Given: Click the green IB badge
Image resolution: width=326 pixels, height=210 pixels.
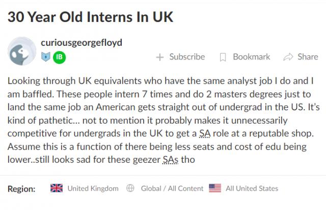Looking at the screenshot, I should pos(59,57).
